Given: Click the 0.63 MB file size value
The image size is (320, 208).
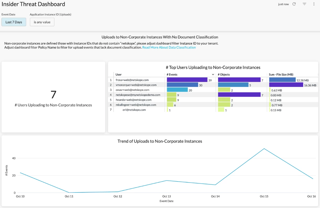Looking at the screenshot, I should coord(276,90).
